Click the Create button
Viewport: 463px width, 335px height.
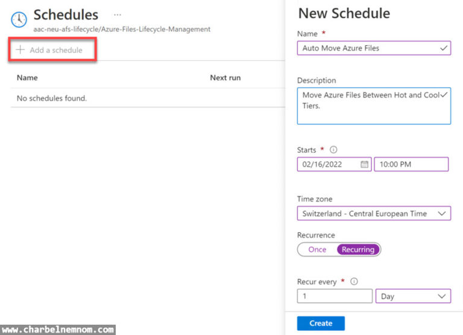coord(321,323)
